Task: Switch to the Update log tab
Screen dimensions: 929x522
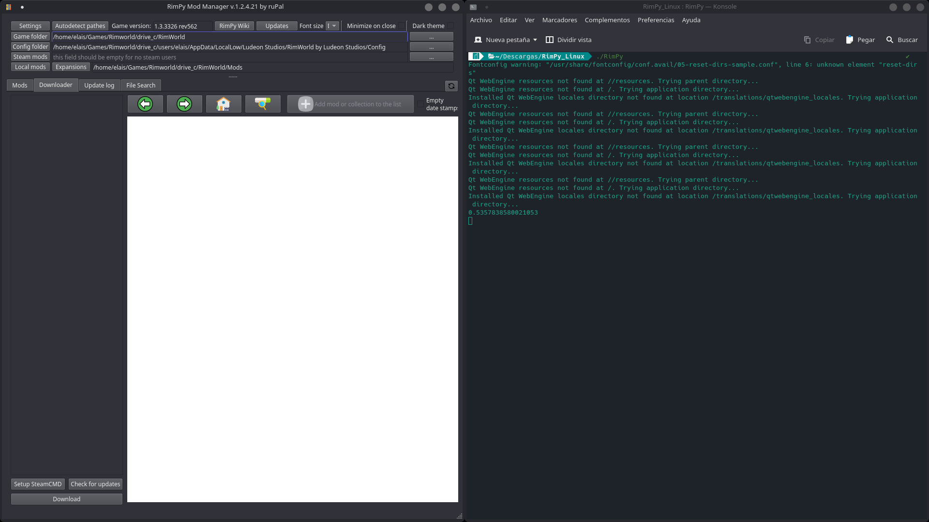Action: point(99,85)
